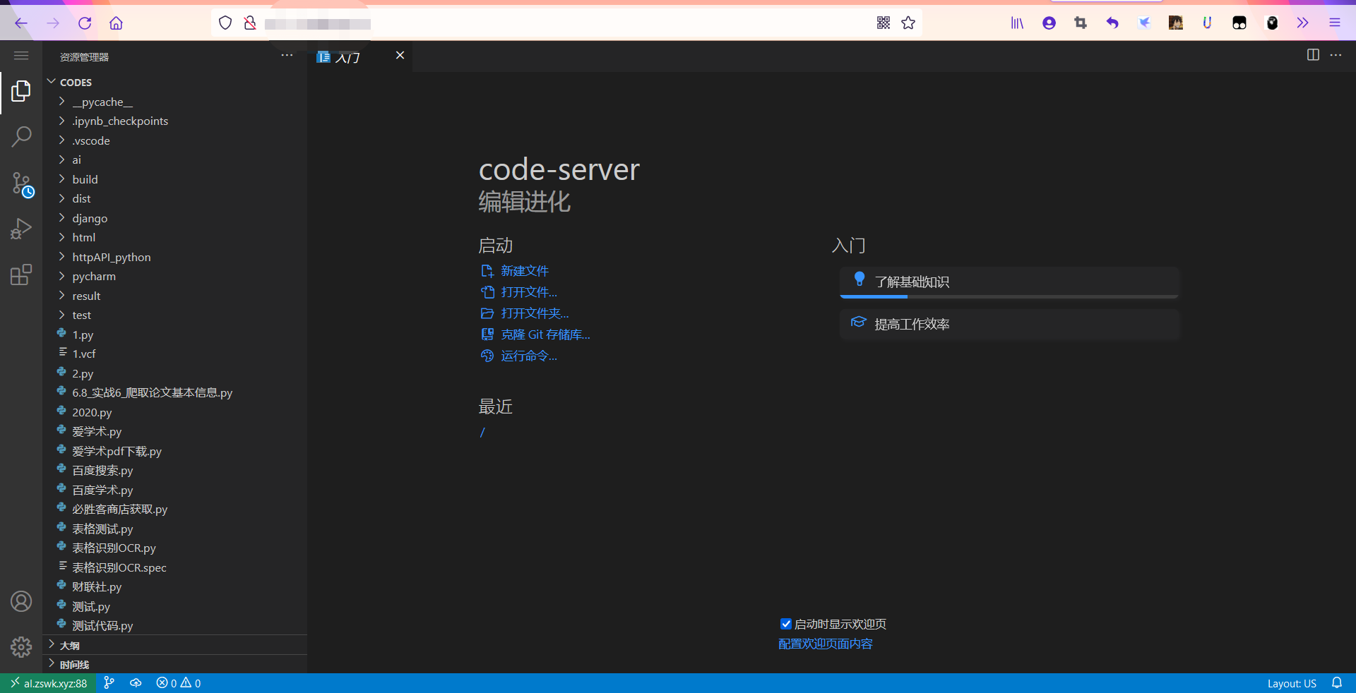Expand the result folder
Screen dimensions: 1356x693
coord(174,296)
